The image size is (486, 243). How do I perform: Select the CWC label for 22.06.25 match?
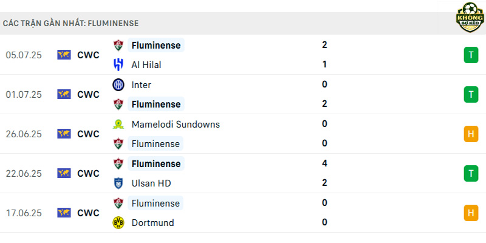point(88,174)
